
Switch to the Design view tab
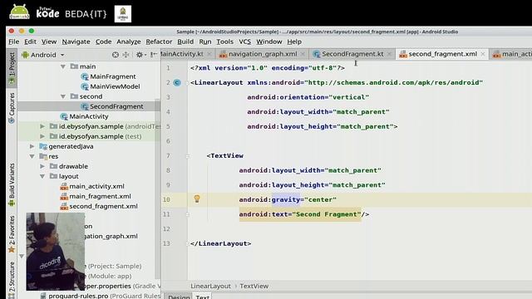179,297
